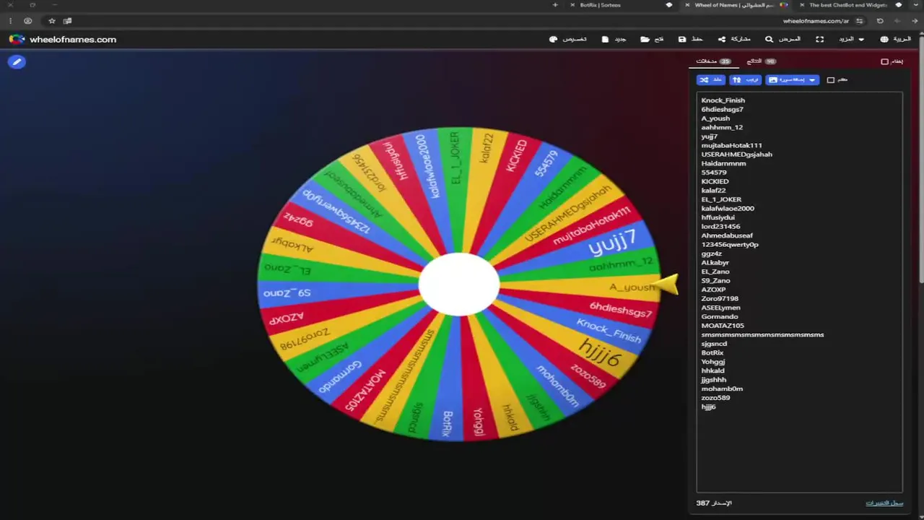This screenshot has width=924, height=520.
Task: Click entry kalafwlaoe2000 in the list
Action: 728,209
